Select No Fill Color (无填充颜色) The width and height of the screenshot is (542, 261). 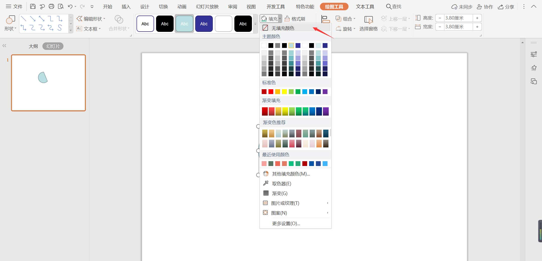pyautogui.click(x=295, y=28)
